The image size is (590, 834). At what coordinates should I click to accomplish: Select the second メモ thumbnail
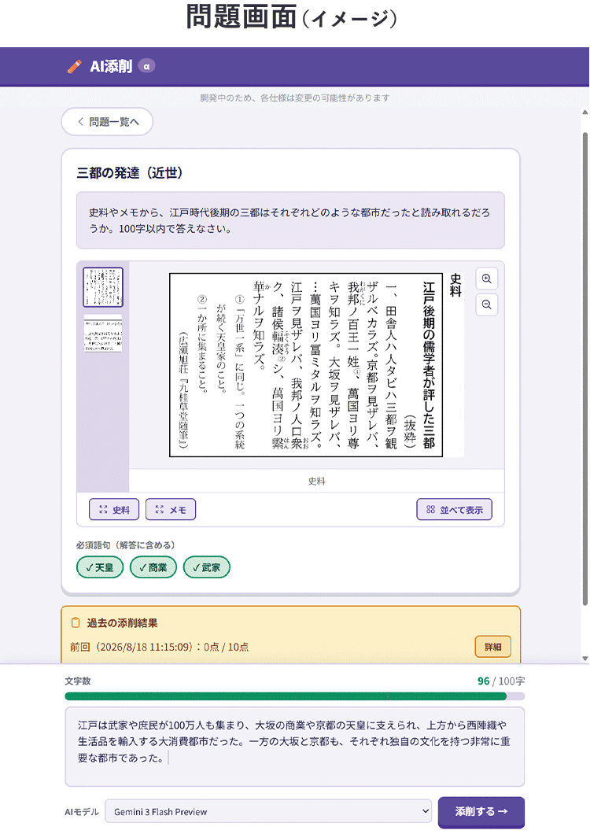click(103, 334)
